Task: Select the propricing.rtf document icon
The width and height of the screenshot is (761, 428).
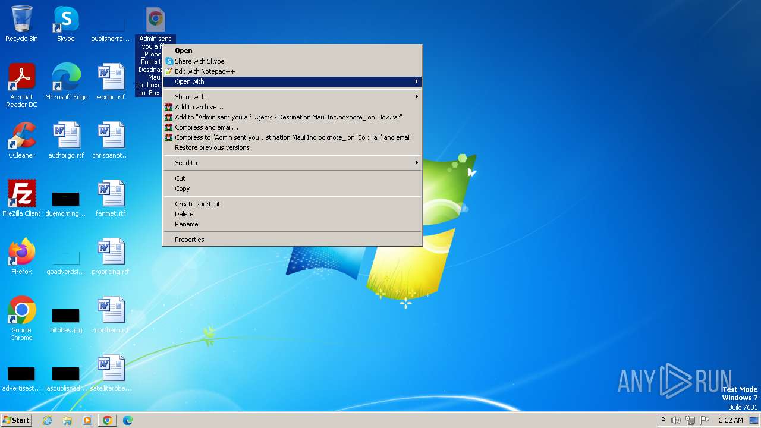Action: (x=111, y=257)
